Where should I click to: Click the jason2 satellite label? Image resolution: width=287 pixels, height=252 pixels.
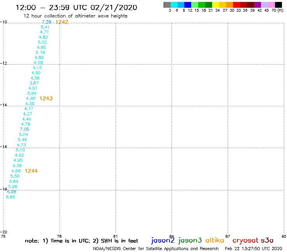tap(163, 240)
